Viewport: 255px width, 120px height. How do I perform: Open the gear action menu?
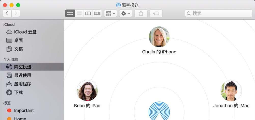coord(126,13)
